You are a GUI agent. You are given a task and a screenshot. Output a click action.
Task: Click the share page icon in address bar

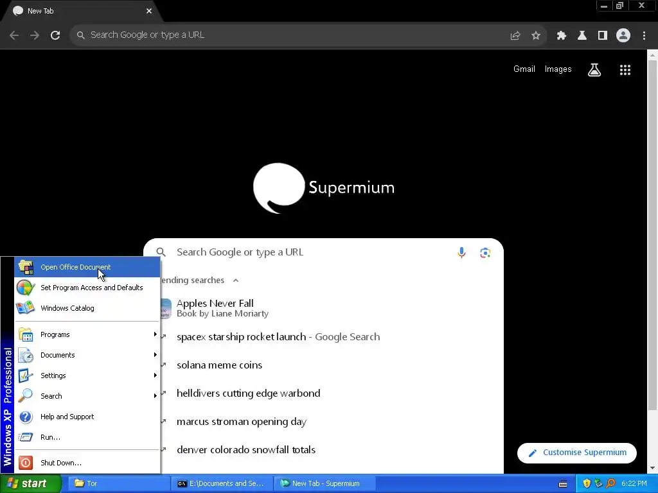click(515, 36)
